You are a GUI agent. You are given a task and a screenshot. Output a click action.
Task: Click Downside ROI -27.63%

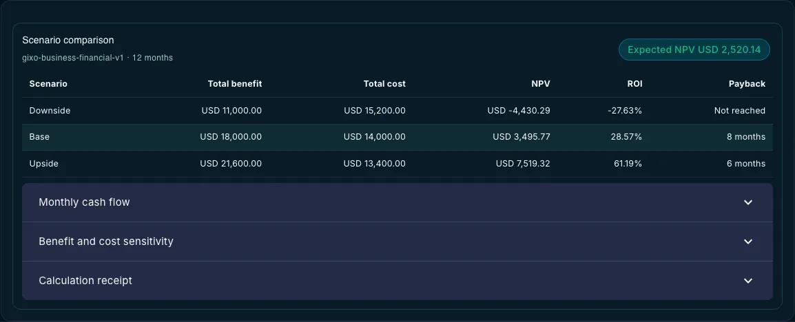[x=625, y=110]
